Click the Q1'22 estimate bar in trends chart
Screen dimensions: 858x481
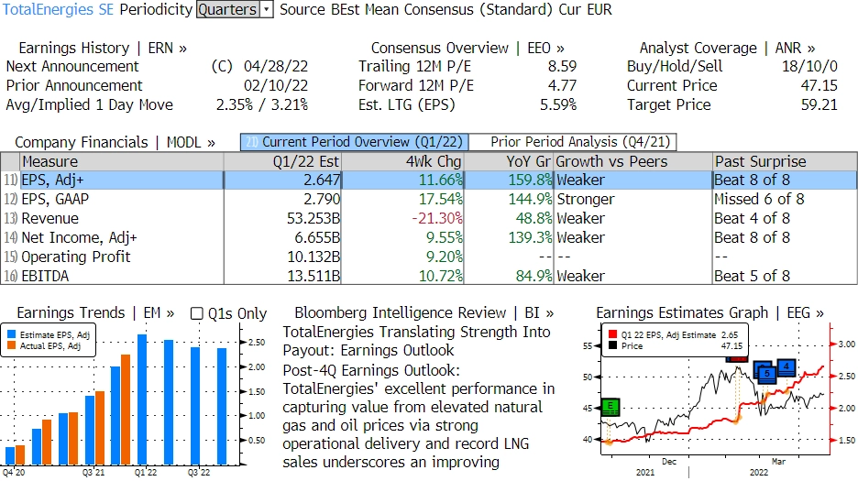[142, 399]
